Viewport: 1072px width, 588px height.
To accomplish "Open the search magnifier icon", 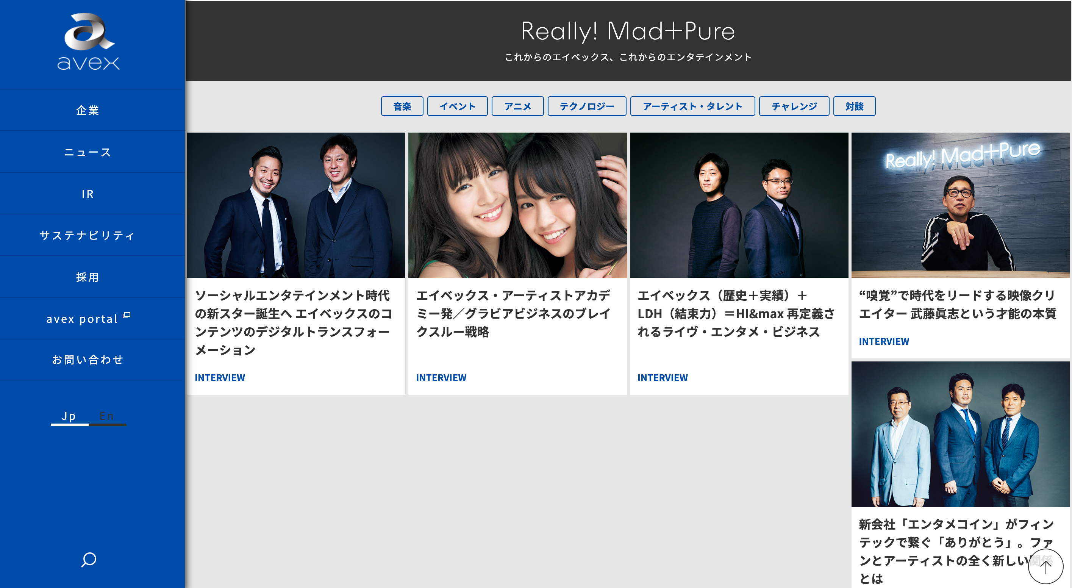I will [89, 559].
